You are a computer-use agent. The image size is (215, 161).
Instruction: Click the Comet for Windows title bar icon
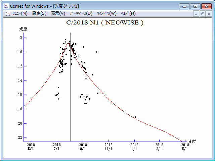click(6, 6)
